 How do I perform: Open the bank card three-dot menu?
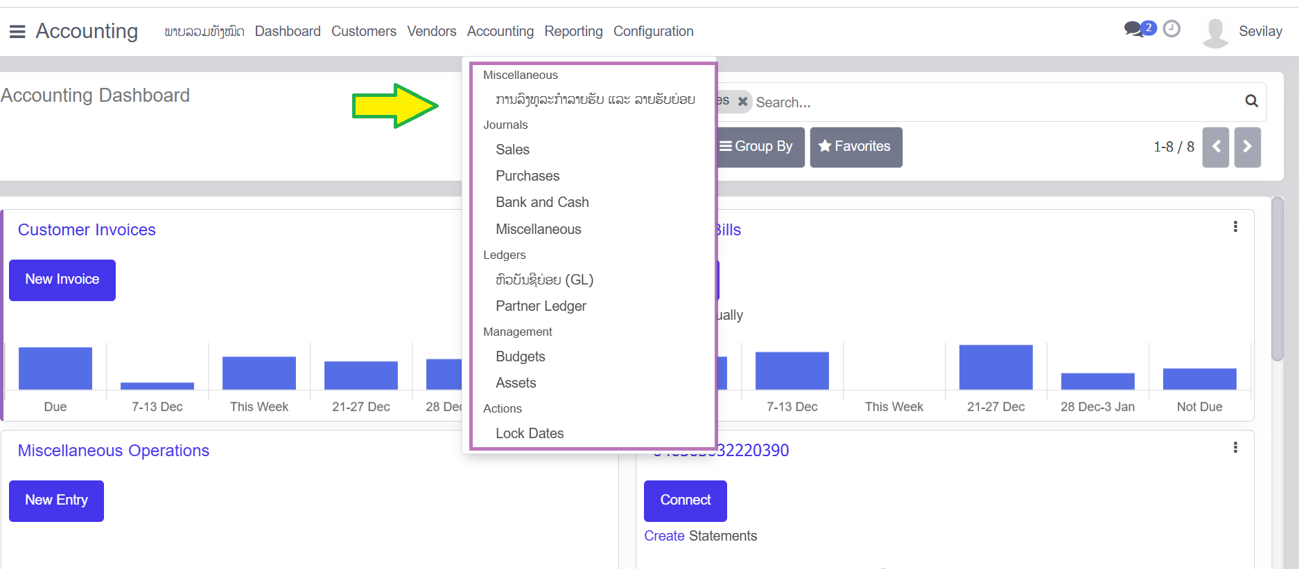coord(1235,448)
